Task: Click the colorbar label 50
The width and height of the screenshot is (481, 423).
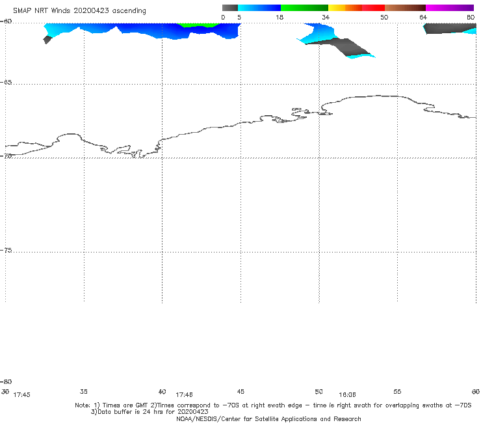Action: (x=384, y=18)
